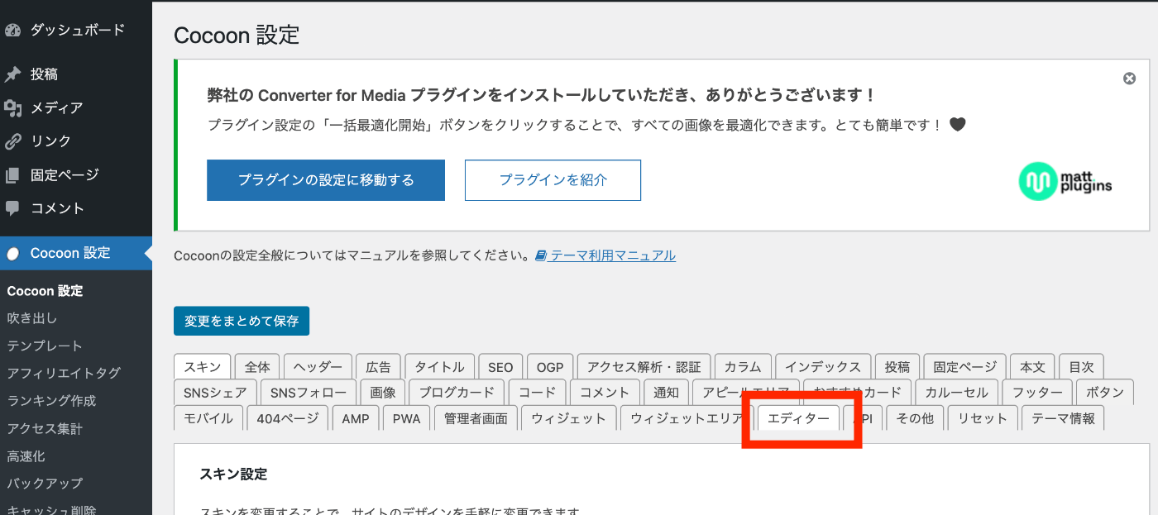Viewport: 1158px width, 515px height.
Task: Switch to 広告 tab
Action: 379,367
